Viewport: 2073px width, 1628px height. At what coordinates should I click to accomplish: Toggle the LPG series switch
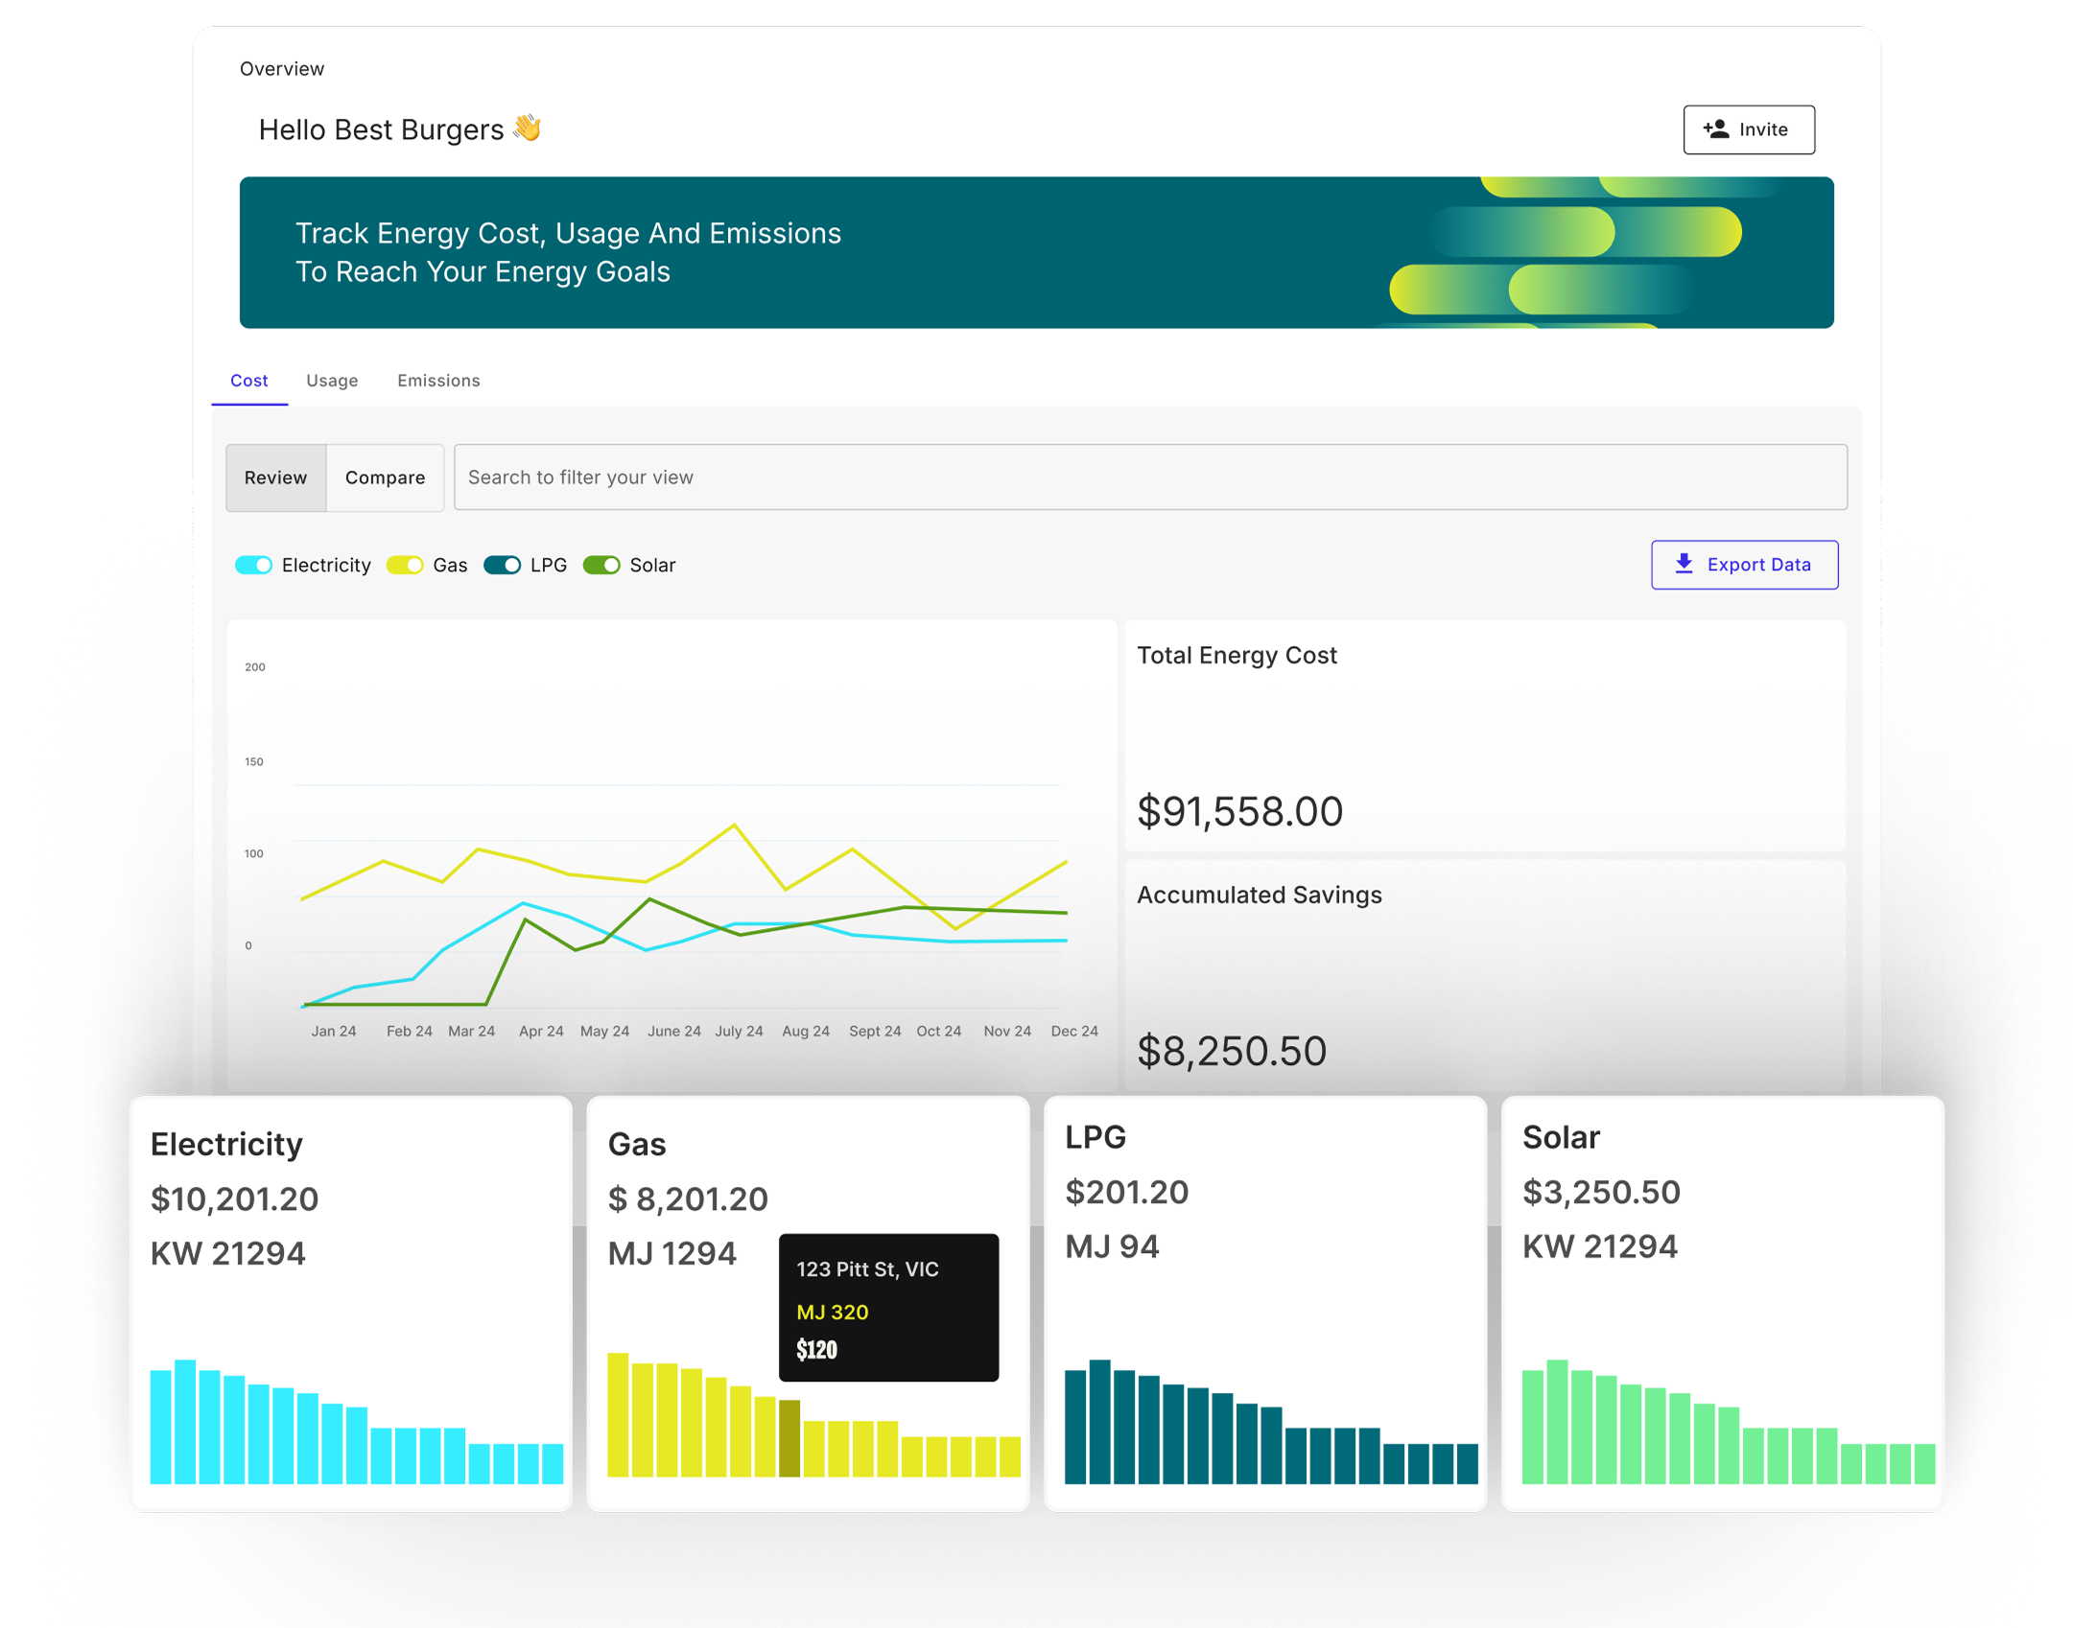502,565
